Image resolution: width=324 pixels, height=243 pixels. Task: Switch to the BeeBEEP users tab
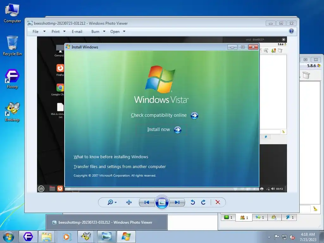pos(244,217)
